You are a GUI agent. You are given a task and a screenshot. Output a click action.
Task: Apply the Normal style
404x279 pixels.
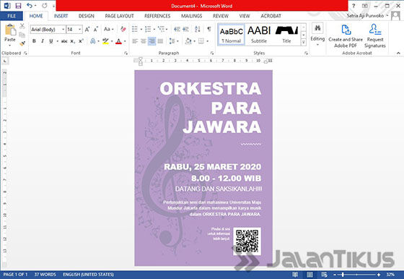coord(231,35)
